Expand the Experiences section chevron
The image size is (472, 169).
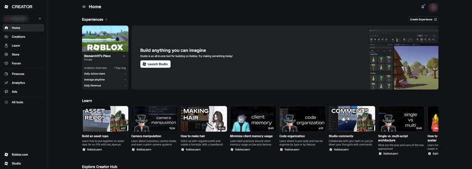point(106,19)
